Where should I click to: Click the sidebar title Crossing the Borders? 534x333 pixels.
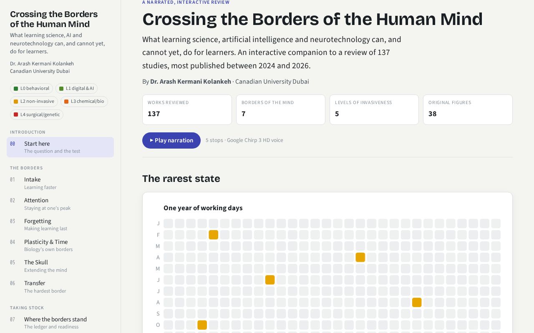54,19
